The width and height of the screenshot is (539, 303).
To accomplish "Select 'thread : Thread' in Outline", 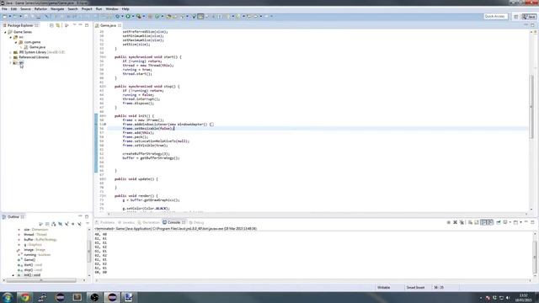I will (x=35, y=234).
